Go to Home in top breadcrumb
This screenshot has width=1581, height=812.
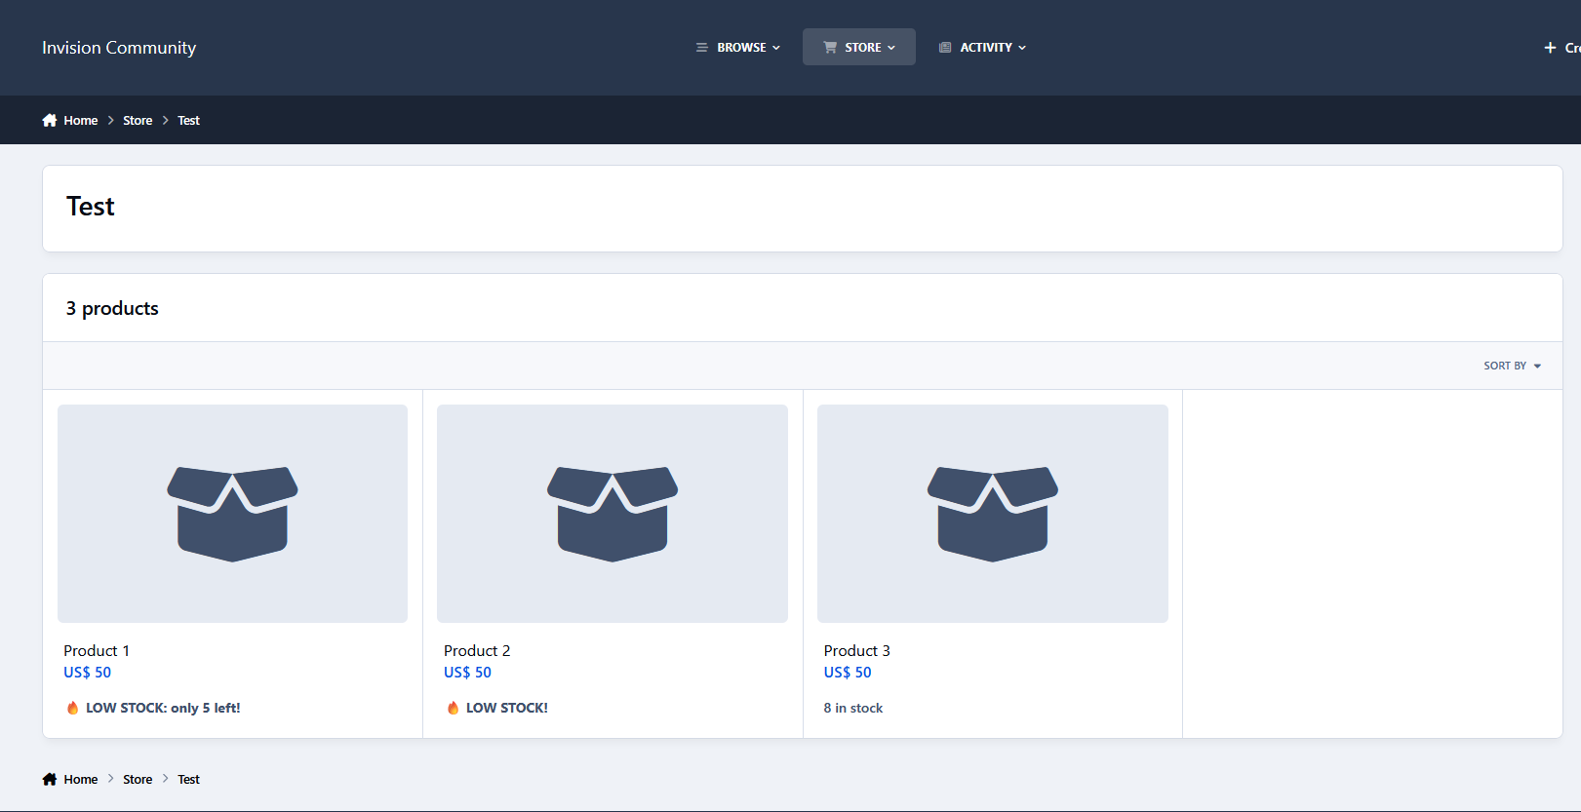pyautogui.click(x=81, y=121)
